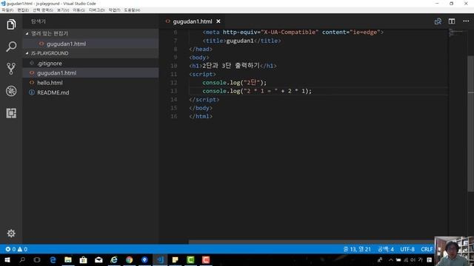
Task: Click the errors and warnings status indicator
Action: 16,249
